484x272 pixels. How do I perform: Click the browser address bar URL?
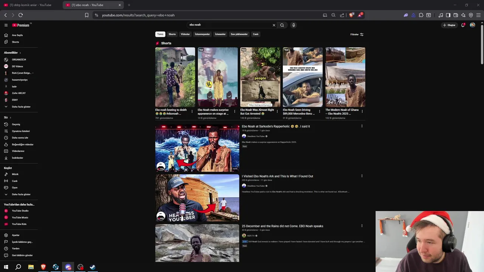click(x=138, y=15)
